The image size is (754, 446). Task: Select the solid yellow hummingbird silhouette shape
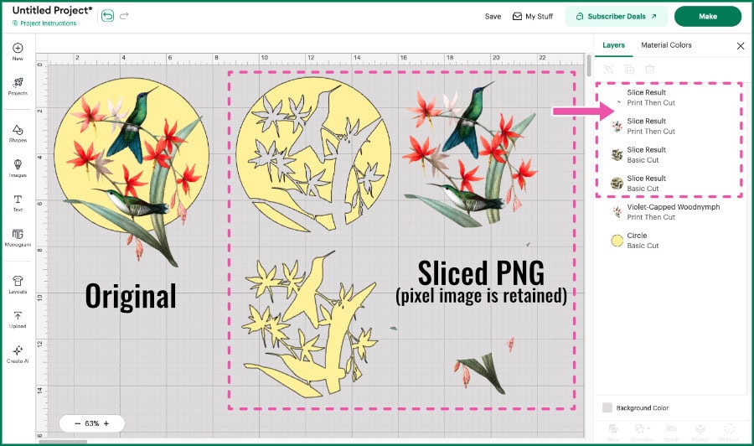point(311,324)
